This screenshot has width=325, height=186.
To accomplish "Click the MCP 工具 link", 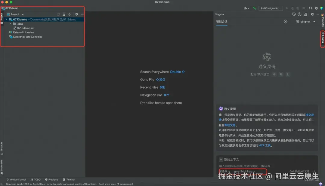I will 265,145.
